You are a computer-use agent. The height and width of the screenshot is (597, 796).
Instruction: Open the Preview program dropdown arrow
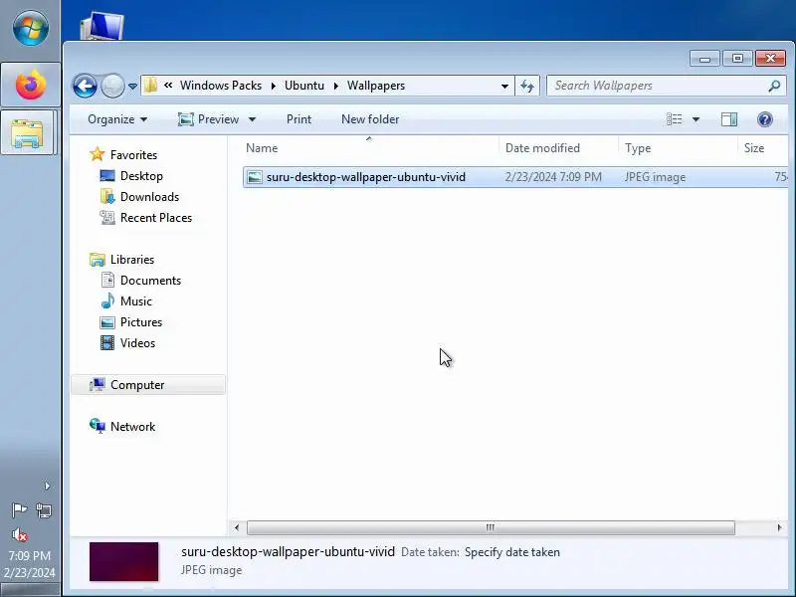[x=253, y=119]
